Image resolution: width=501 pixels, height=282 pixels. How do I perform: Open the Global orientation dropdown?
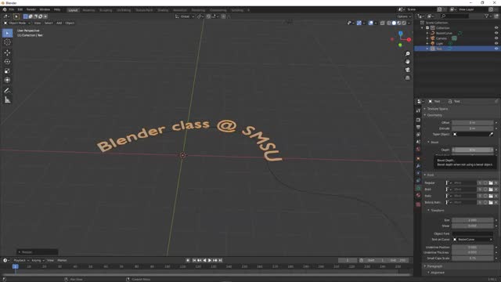[185, 16]
